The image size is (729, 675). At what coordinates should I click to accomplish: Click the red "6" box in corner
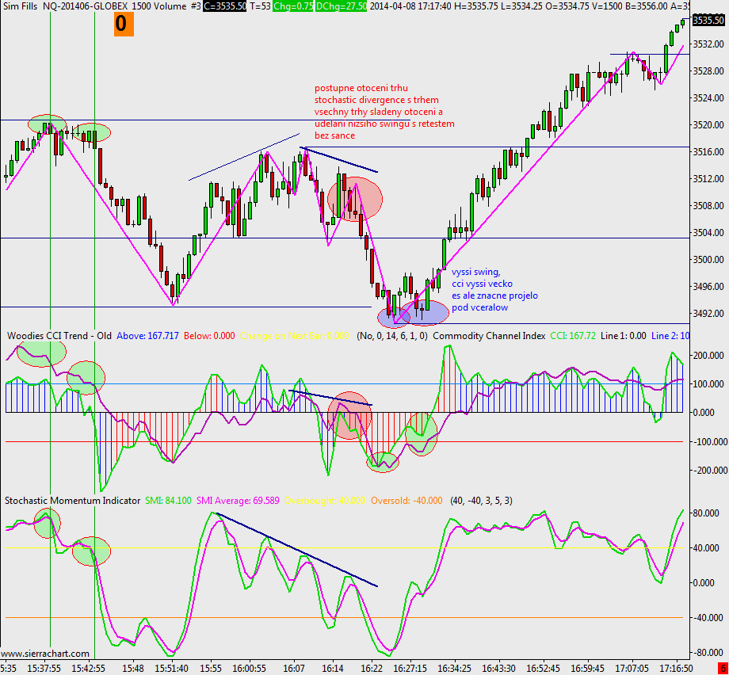tap(722, 669)
